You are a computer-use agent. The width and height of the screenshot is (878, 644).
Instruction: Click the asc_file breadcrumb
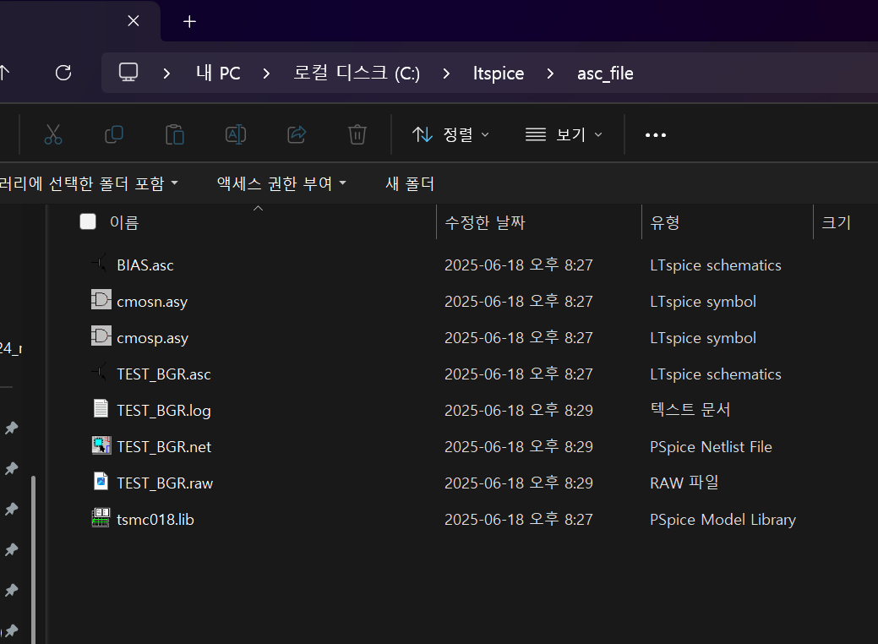point(605,74)
